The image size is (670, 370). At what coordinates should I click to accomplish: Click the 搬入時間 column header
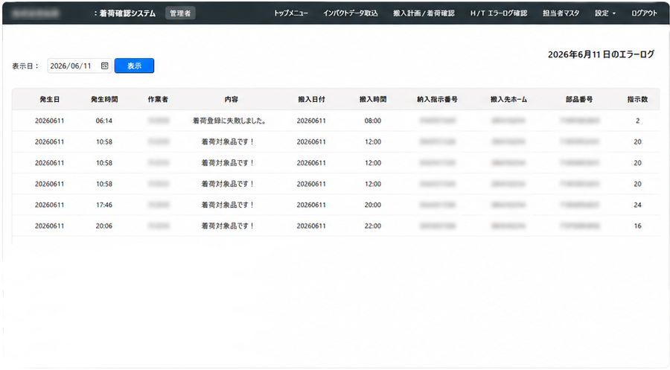(x=373, y=99)
